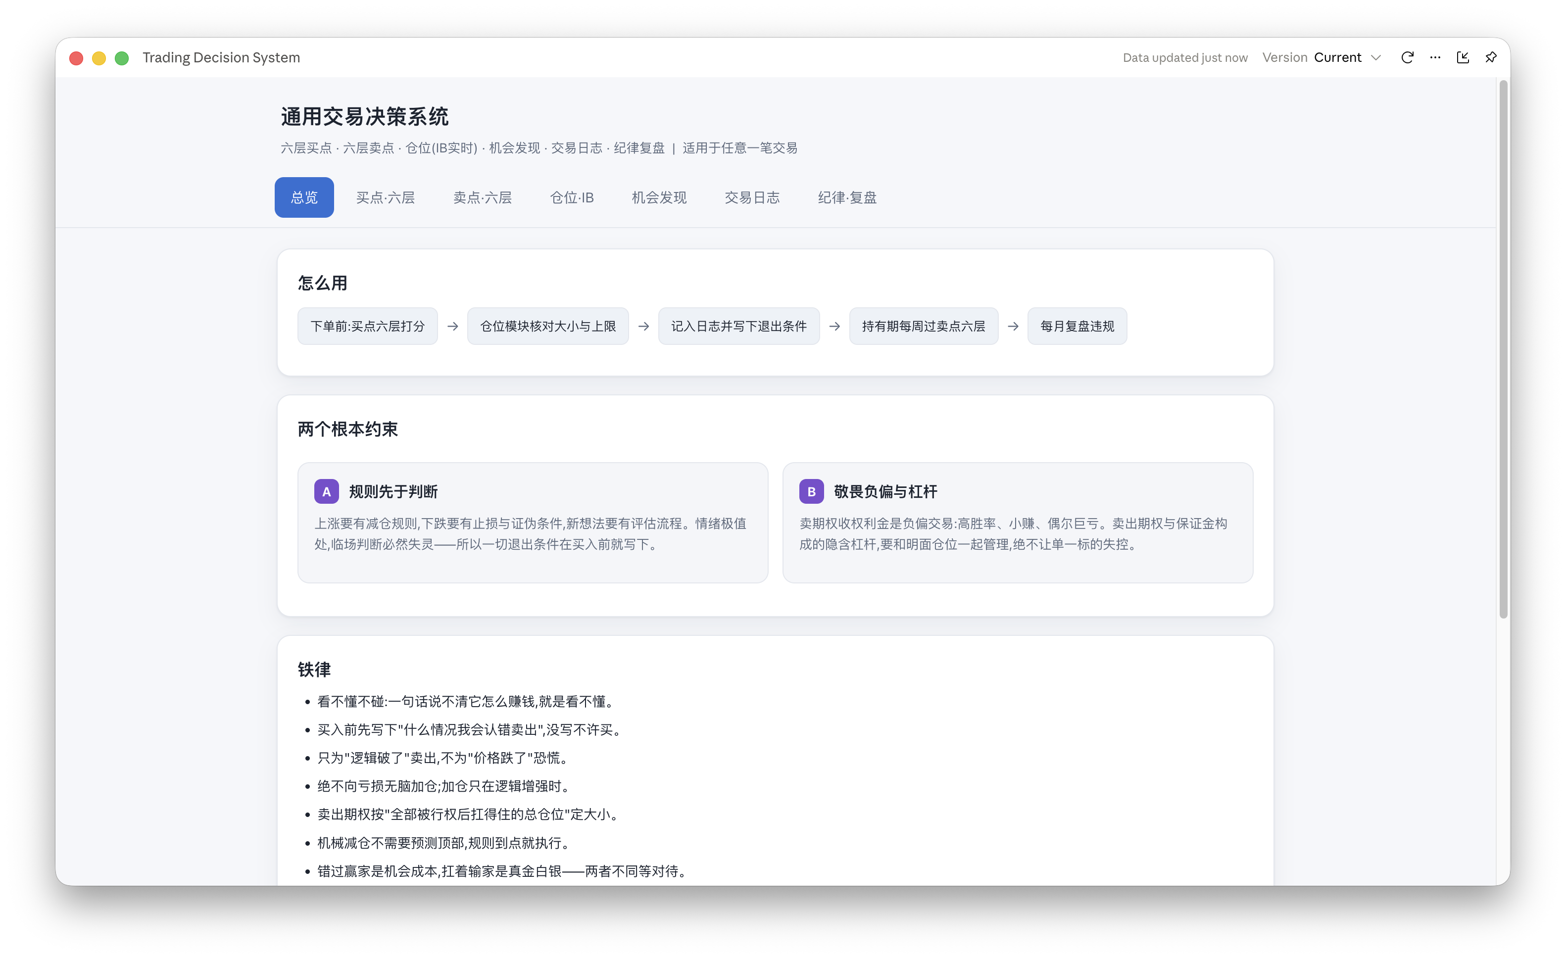Click the pin icon in the title bar
The height and width of the screenshot is (959, 1566).
pyautogui.click(x=1491, y=57)
